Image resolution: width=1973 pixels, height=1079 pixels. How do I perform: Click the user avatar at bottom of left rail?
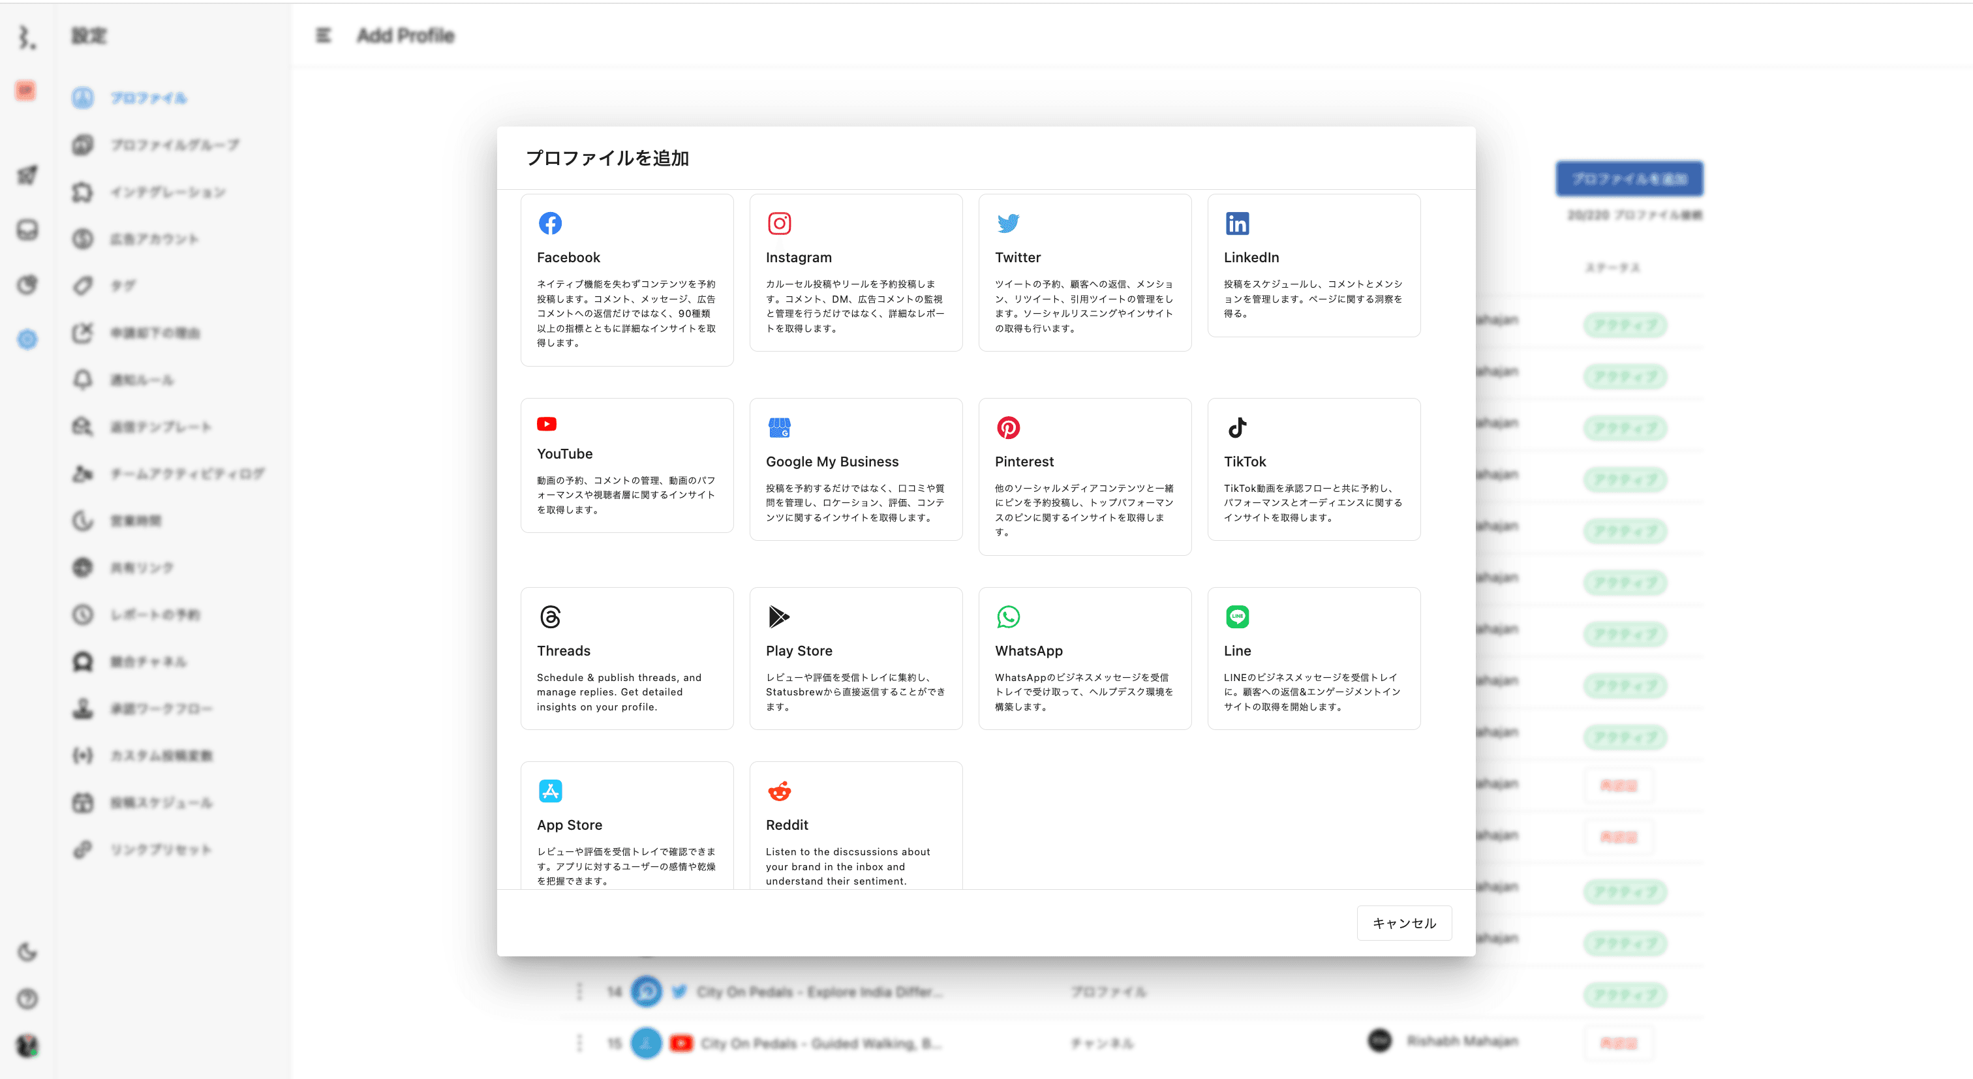pyautogui.click(x=27, y=1045)
